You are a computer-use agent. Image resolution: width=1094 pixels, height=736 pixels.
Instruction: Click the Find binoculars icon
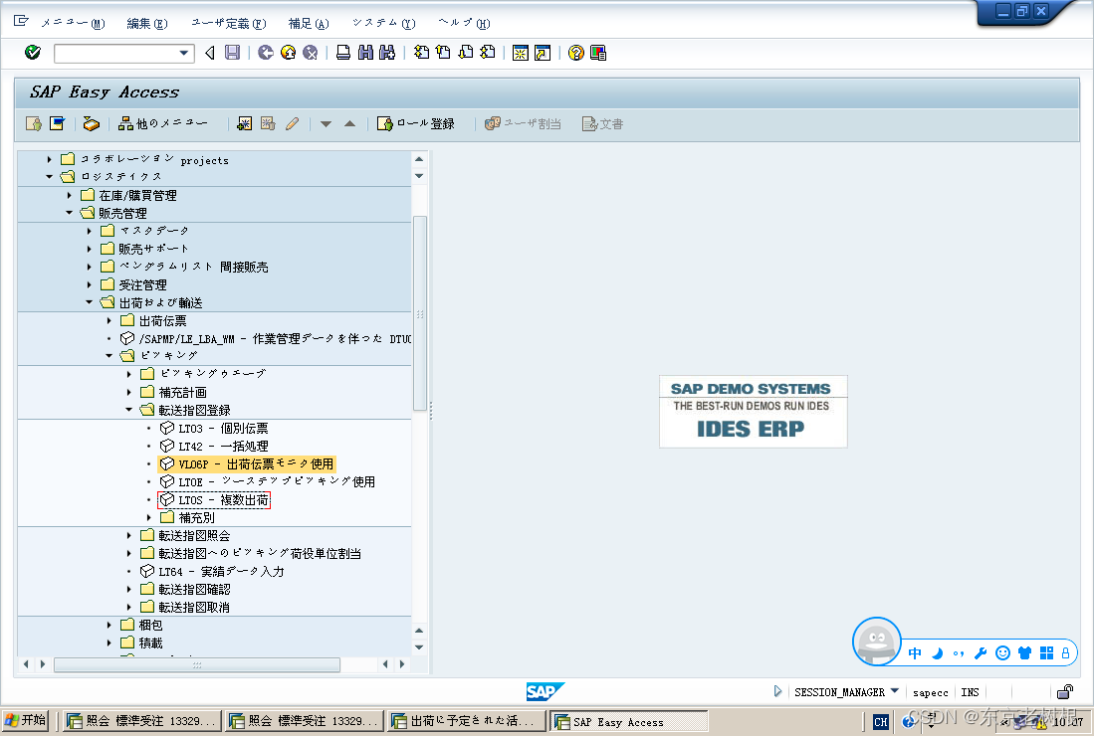pos(365,53)
